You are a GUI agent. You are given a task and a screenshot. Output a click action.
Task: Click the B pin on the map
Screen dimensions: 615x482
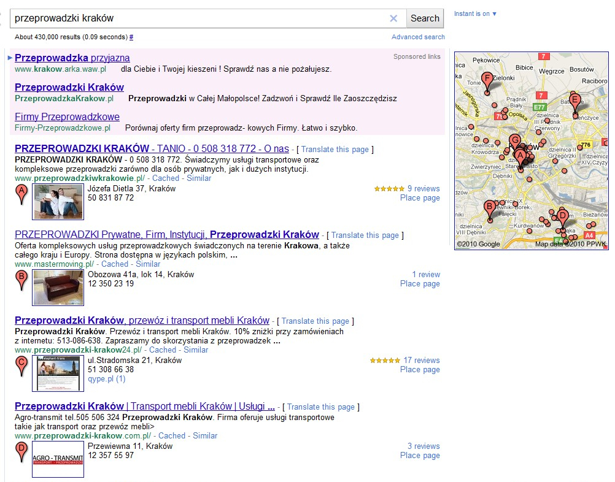tap(490, 210)
